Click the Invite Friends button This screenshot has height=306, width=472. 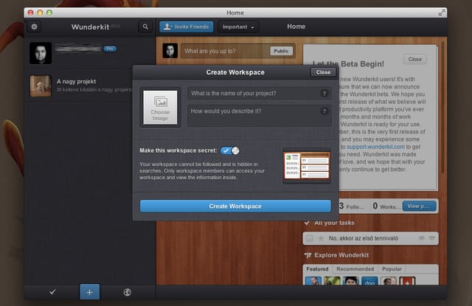(187, 27)
